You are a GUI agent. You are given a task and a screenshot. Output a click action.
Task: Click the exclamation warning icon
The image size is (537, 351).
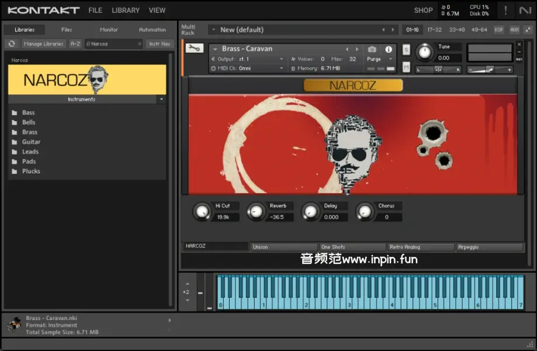pyautogui.click(x=505, y=10)
